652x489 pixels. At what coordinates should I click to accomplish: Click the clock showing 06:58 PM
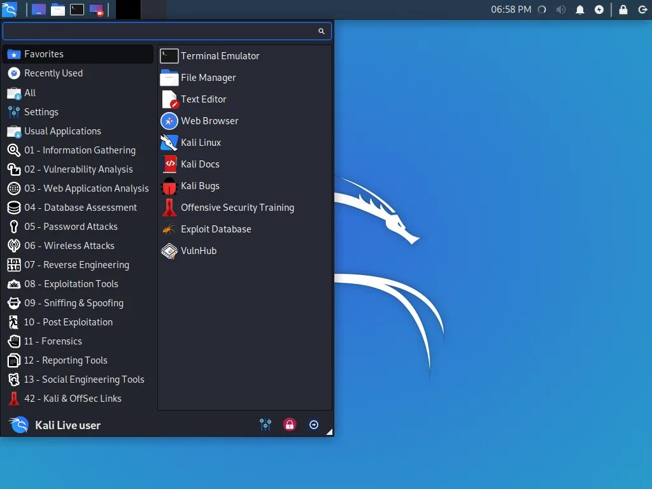click(511, 9)
